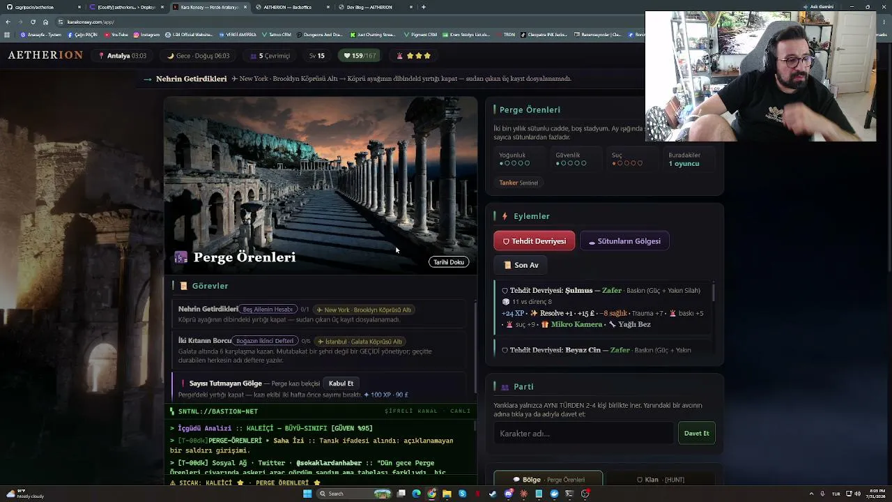Open a new browser tab
This screenshot has height=502, width=892.
tap(424, 7)
